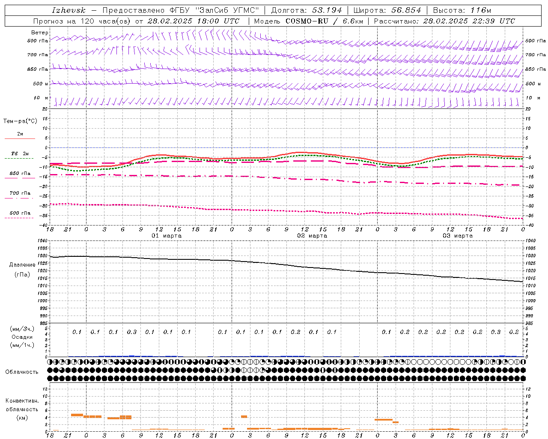Viewport: 548px width, 439px height.
Task: Click the Тем-ра(°C) panel label
Action: [20, 121]
